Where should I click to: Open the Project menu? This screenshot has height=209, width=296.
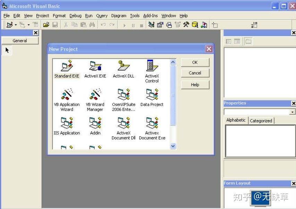click(x=42, y=16)
